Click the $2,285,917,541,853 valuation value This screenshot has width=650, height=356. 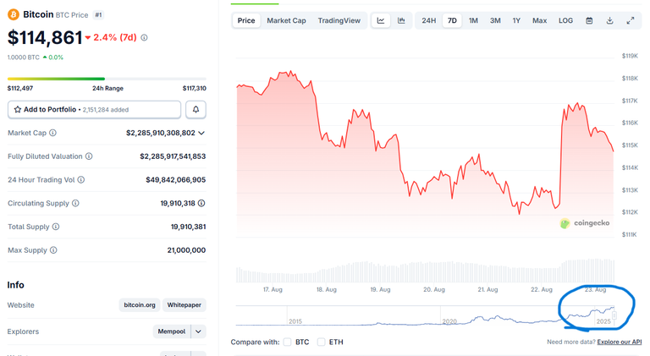tap(173, 156)
